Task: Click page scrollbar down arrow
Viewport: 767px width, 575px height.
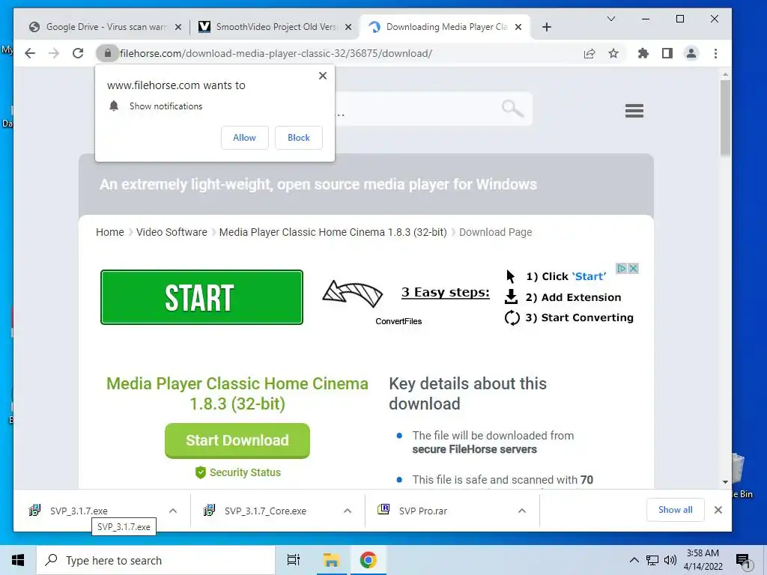Action: point(725,482)
